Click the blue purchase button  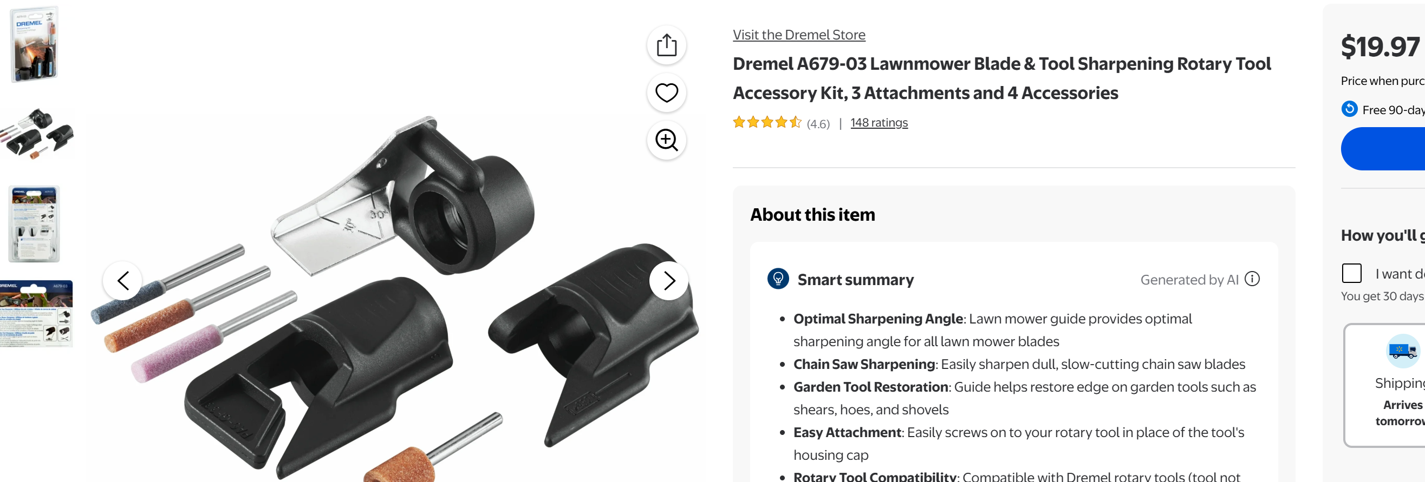tap(1383, 149)
